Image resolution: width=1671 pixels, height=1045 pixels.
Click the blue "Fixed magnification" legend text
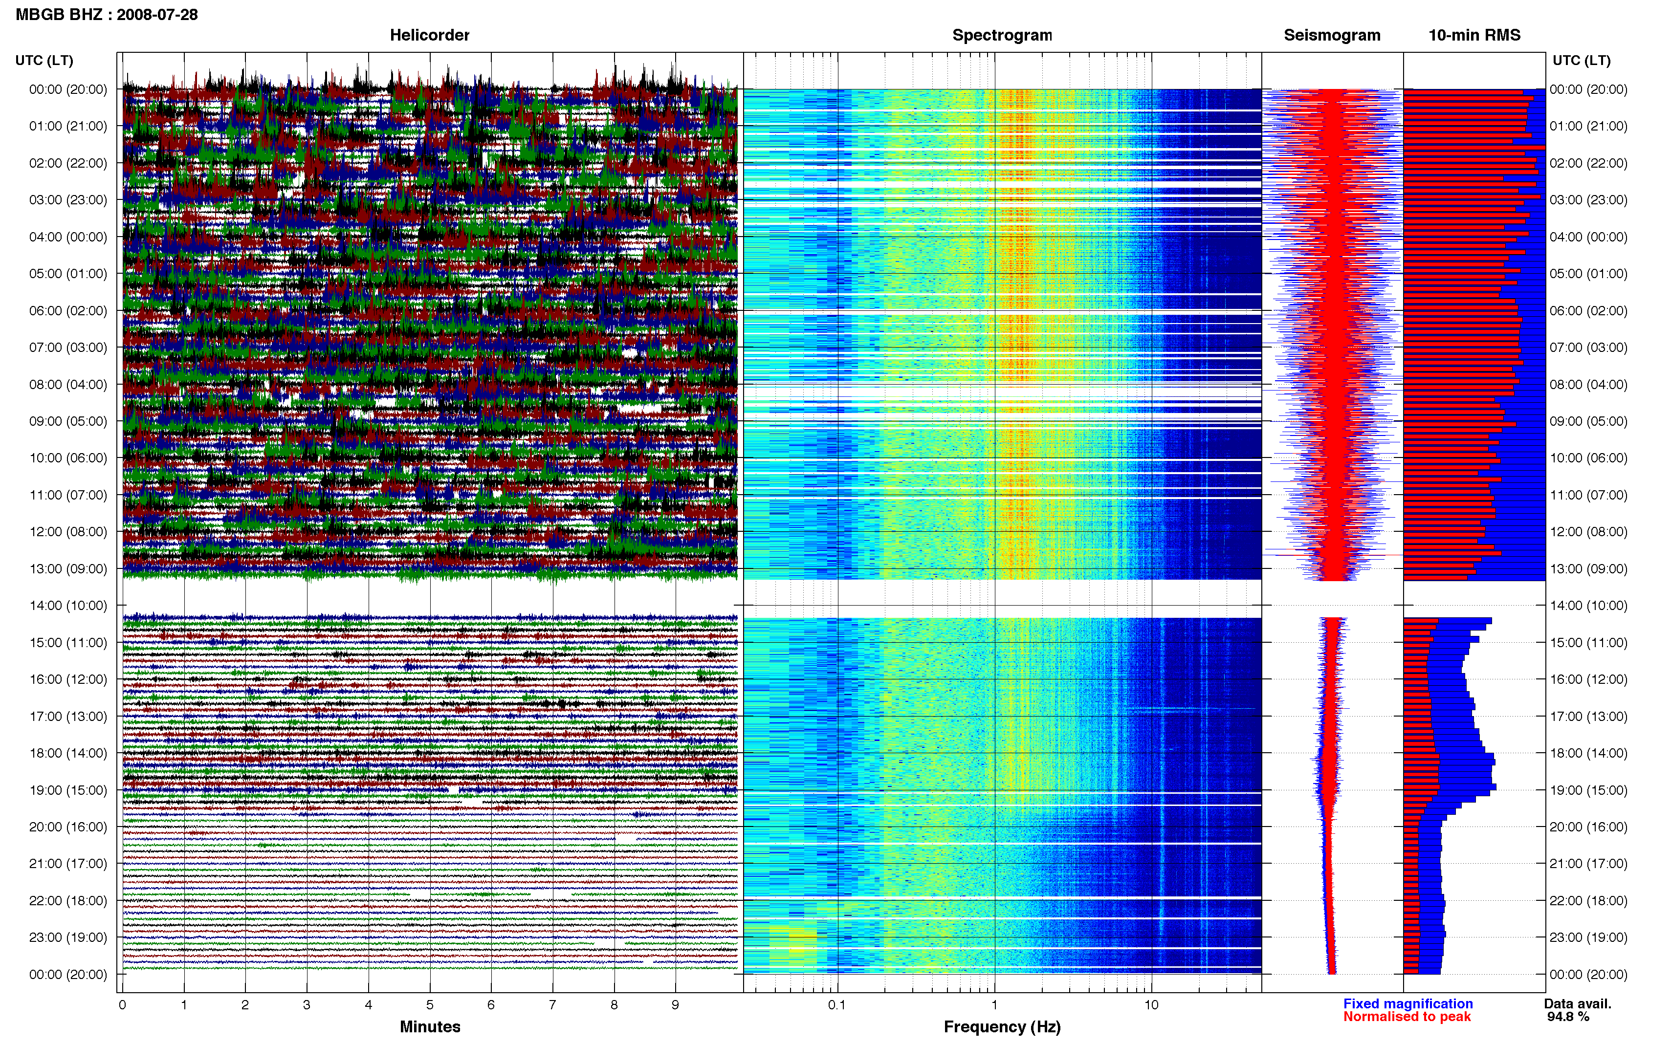1407,1004
